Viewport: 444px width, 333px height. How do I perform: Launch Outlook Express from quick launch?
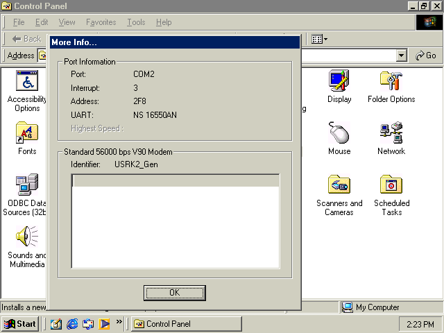(x=88, y=324)
